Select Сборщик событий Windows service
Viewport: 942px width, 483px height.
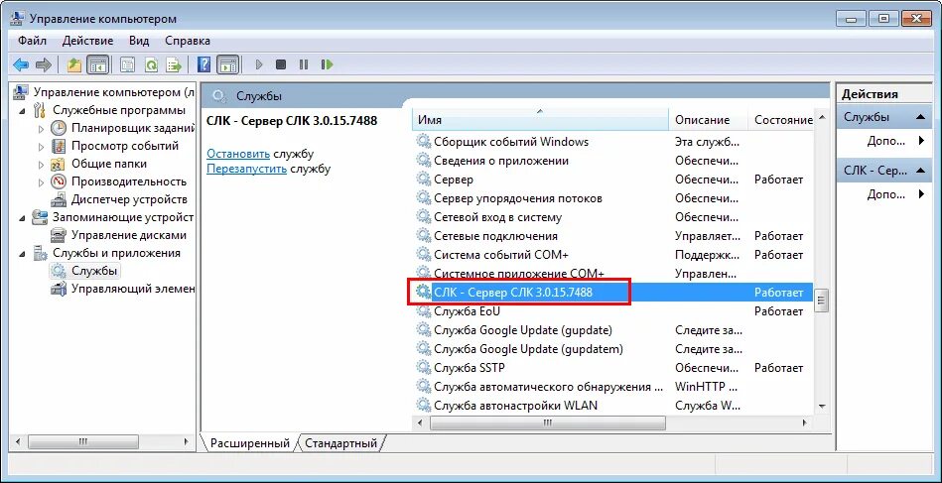(x=612, y=142)
